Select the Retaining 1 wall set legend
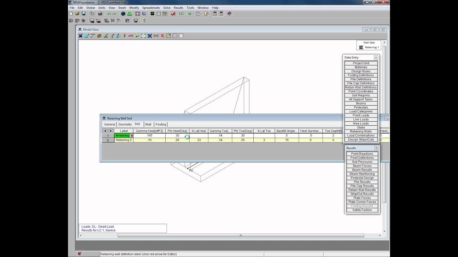458x257 pixels. tap(369, 47)
